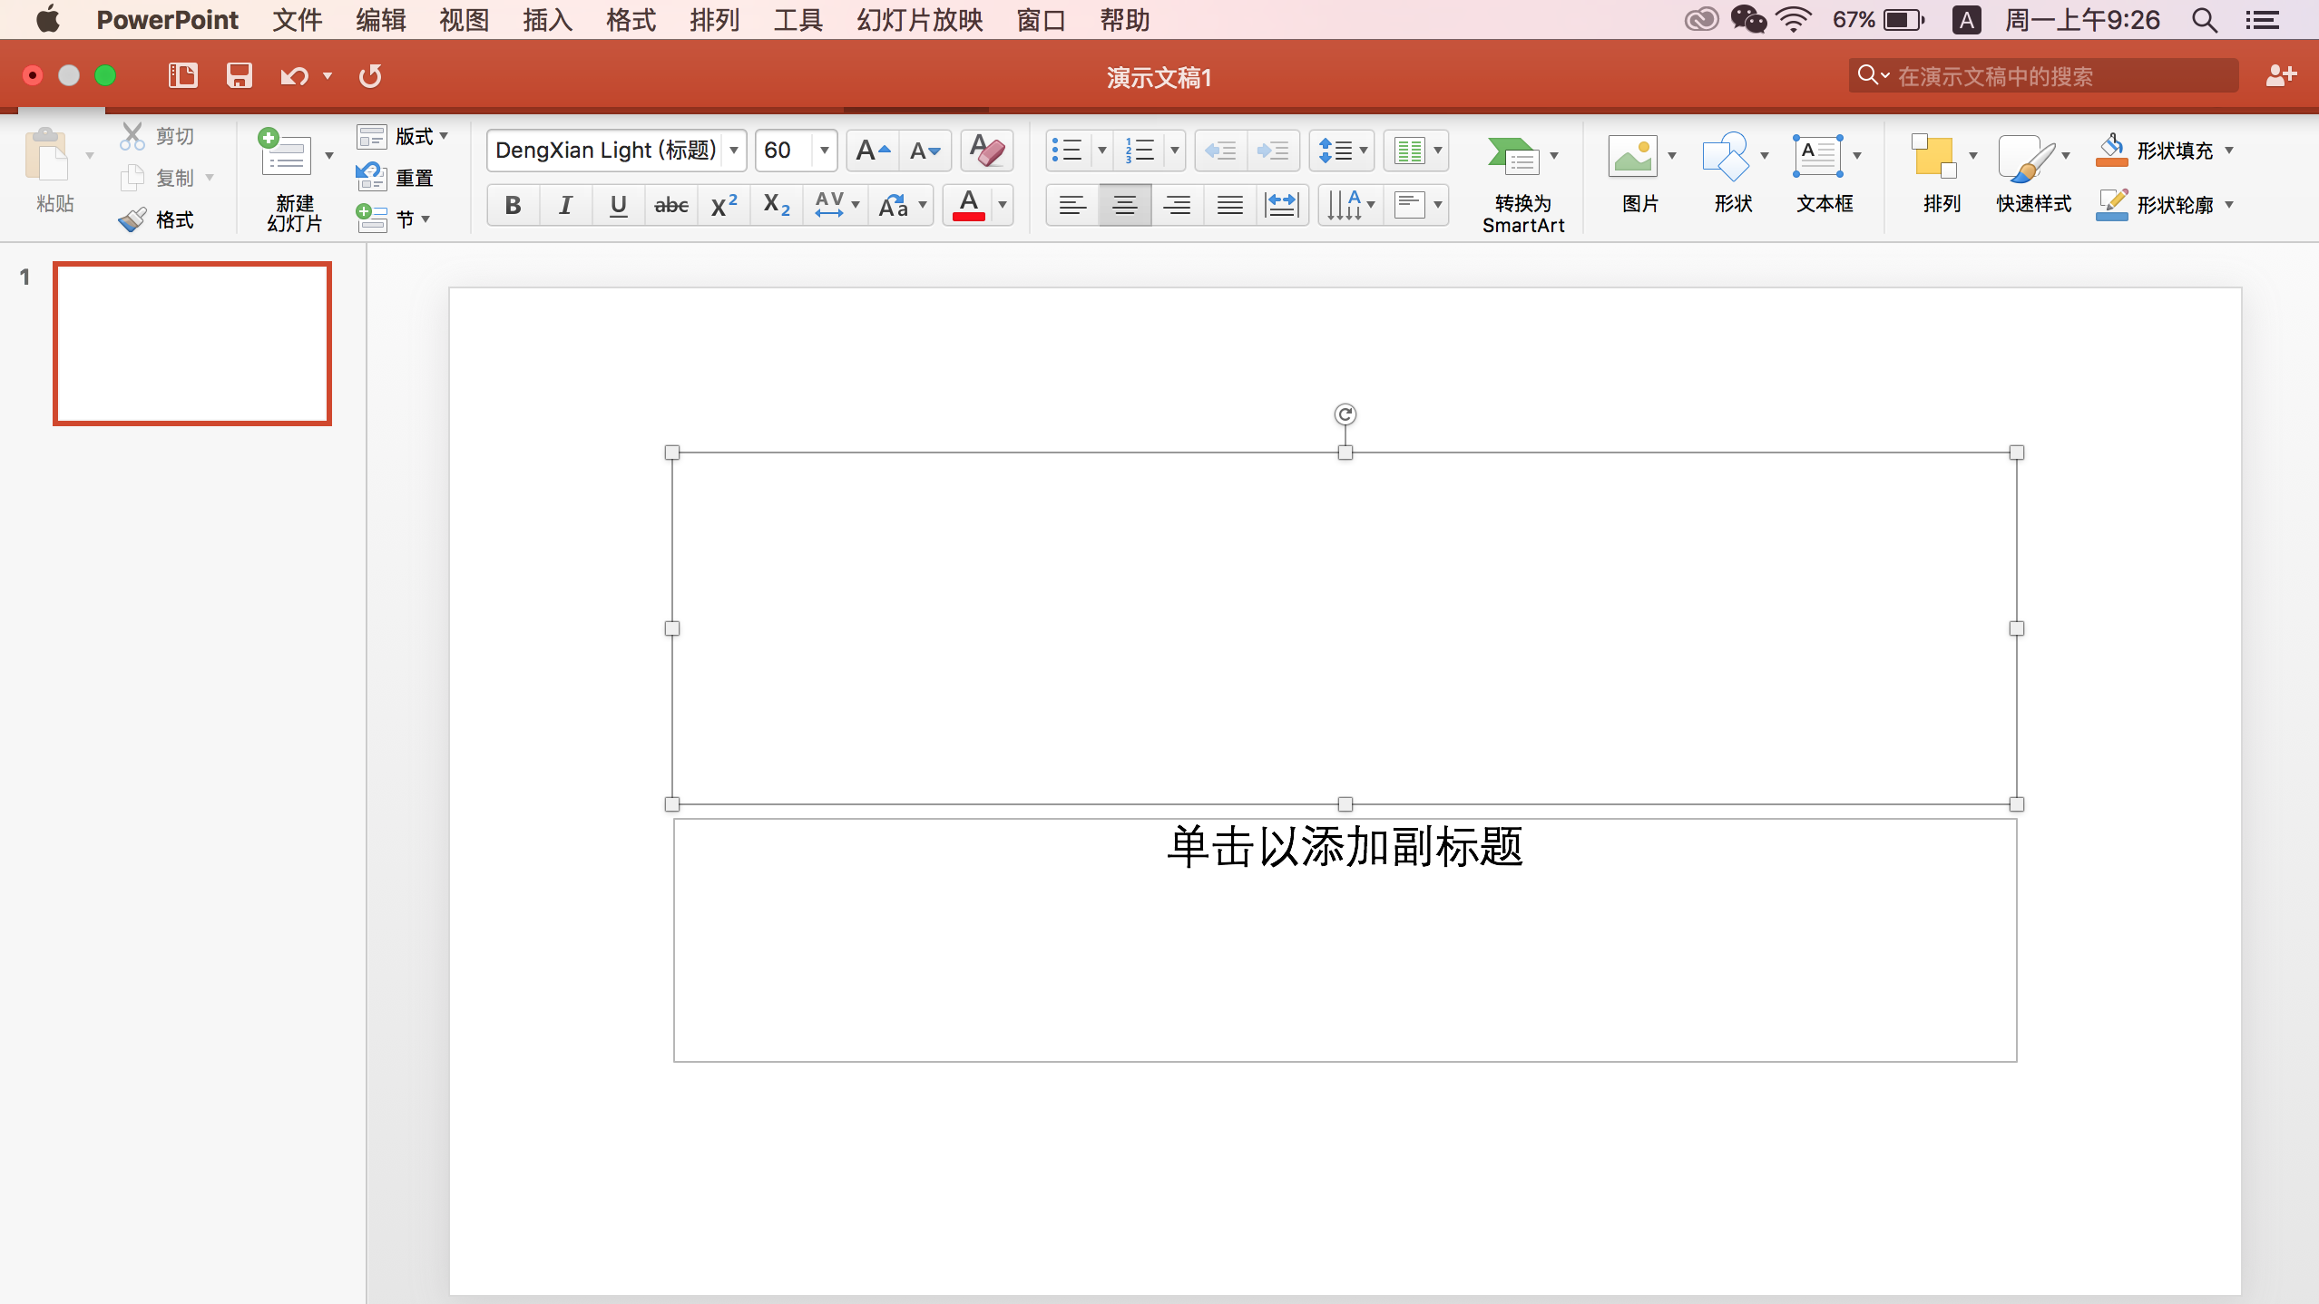Toggle strikethrough on selected text
Viewport: 2319px width, 1304px height.
(670, 205)
